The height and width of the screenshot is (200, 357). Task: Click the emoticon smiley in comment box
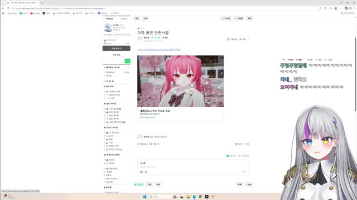click(146, 172)
